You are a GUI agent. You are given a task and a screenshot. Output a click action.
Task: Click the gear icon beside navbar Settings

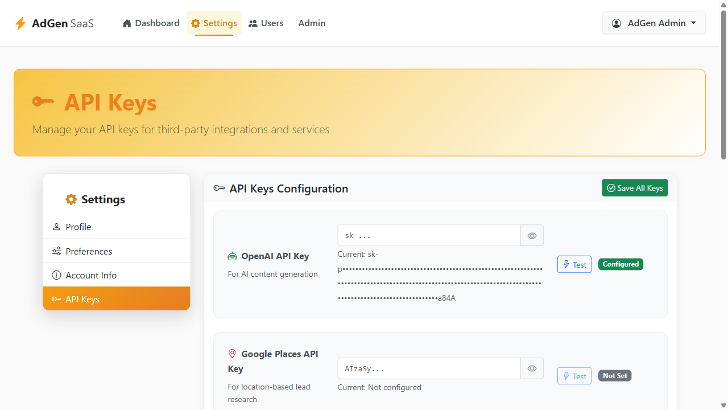tap(196, 23)
